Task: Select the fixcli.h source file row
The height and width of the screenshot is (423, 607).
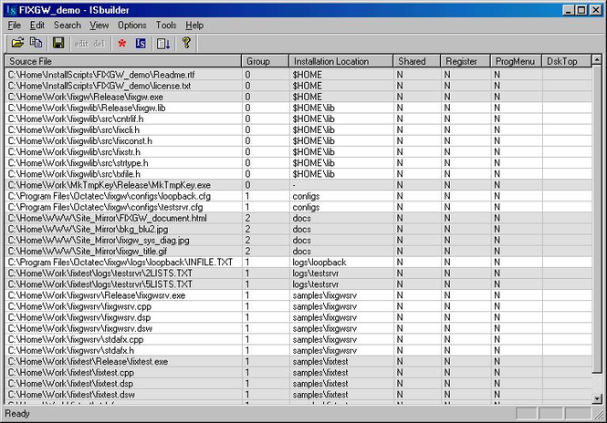Action: (298, 129)
